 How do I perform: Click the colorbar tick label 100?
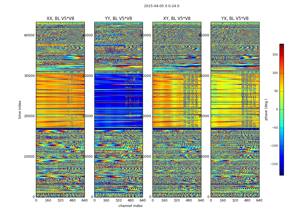pos(275,73)
